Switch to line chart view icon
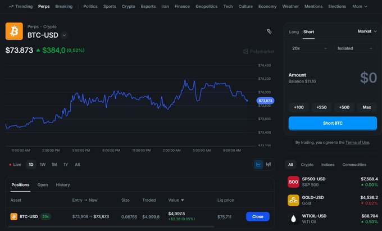The image size is (382, 231). (258, 165)
